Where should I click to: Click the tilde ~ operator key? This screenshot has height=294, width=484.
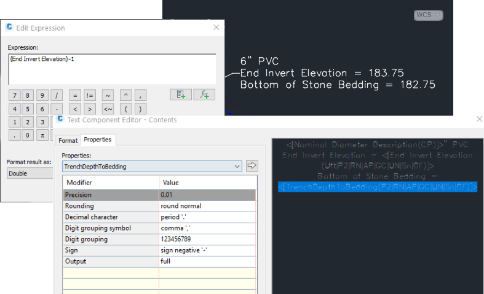108,95
